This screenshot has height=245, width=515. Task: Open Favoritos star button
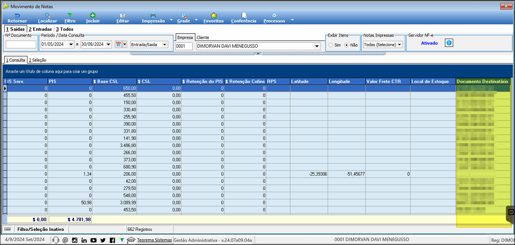[213, 18]
